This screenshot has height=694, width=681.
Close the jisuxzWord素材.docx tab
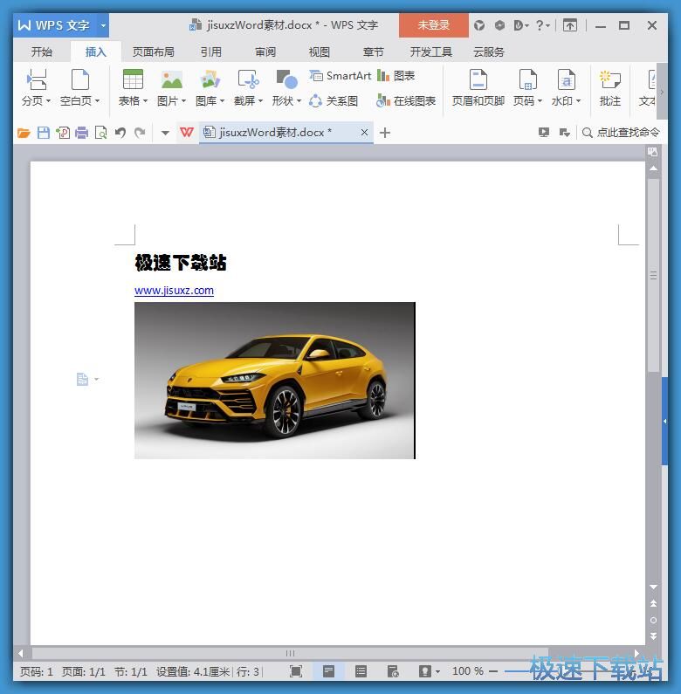(364, 133)
